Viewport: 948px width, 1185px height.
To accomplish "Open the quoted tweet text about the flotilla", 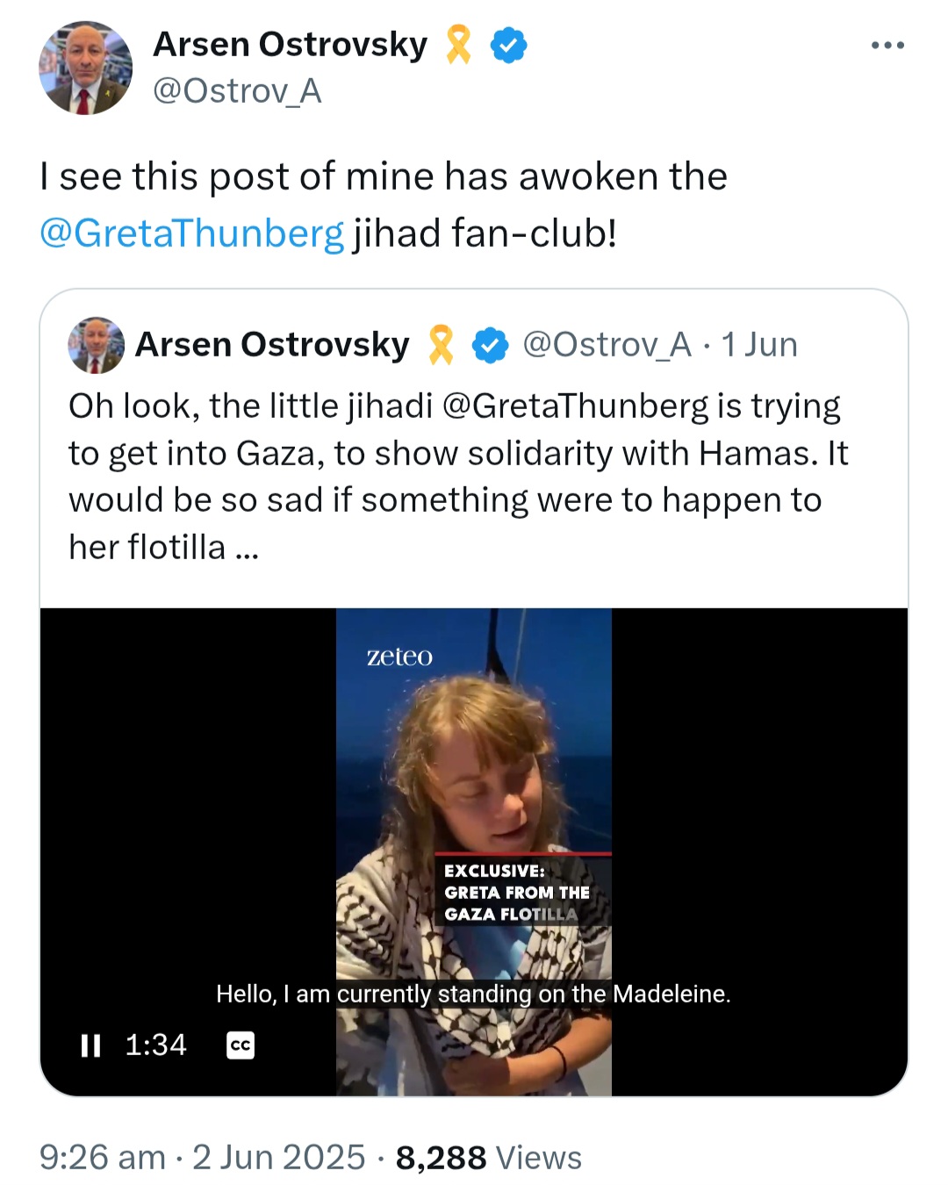I will pos(458,477).
